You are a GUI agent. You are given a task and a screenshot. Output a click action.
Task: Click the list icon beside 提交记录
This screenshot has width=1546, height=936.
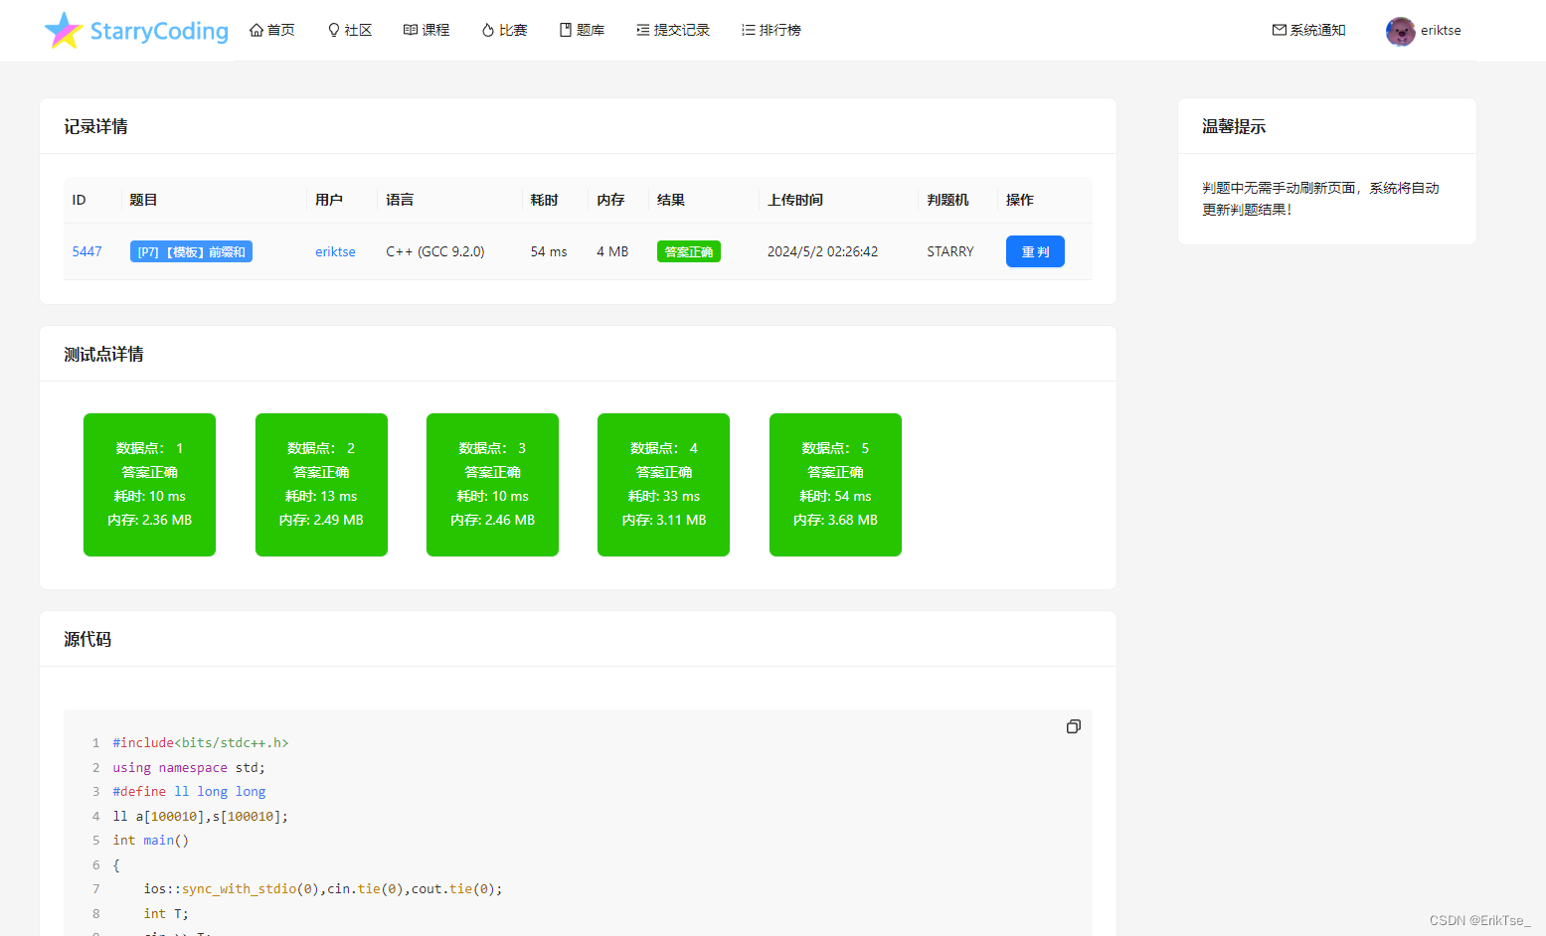(643, 30)
